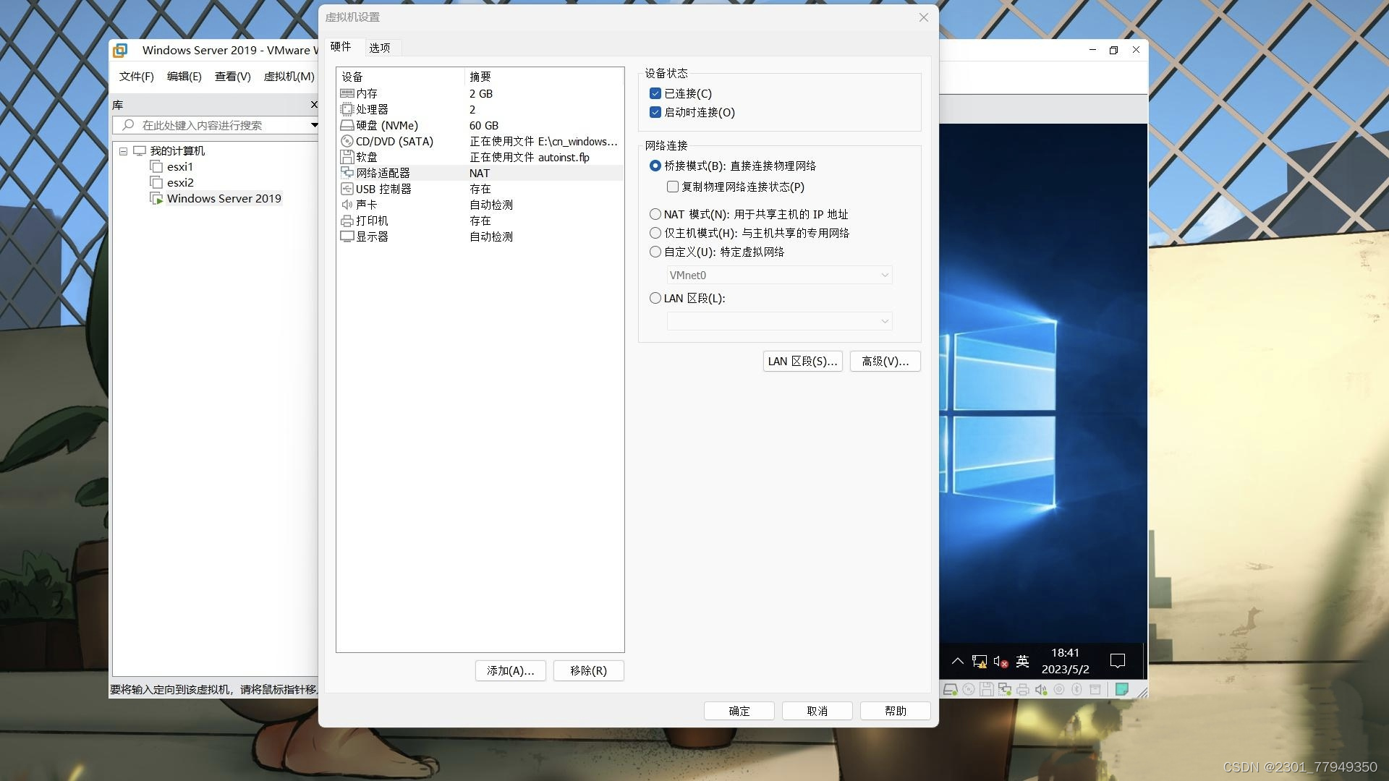Click the 移除(R) button
Image resolution: width=1389 pixels, height=781 pixels.
(x=589, y=671)
